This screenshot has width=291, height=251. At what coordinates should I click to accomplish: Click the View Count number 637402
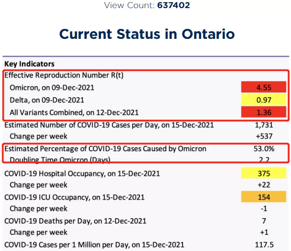point(173,5)
